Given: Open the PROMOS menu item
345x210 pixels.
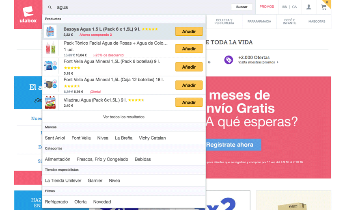Looking at the screenshot, I should click(267, 7).
